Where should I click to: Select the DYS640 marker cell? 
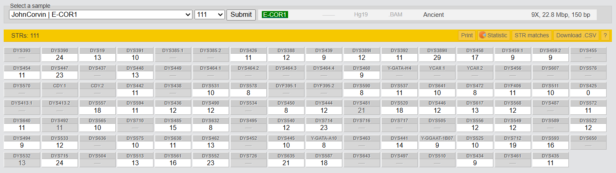[x=22, y=125]
